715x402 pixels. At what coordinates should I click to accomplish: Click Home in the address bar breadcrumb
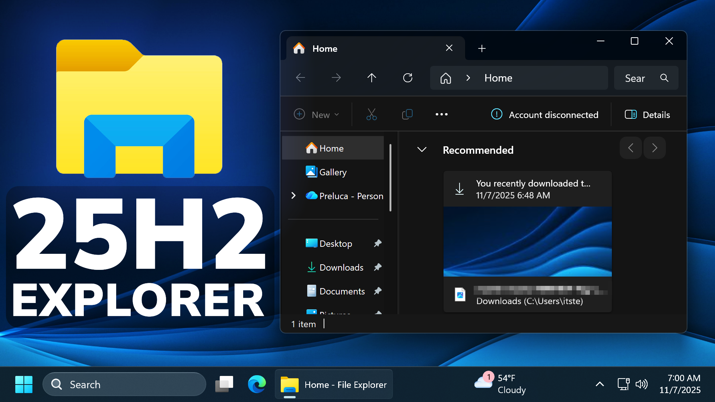point(498,78)
